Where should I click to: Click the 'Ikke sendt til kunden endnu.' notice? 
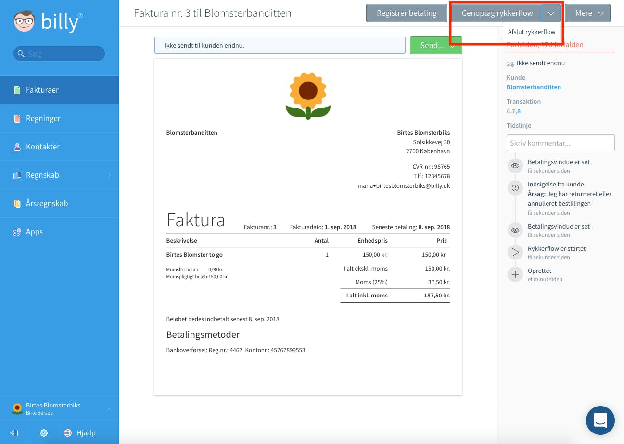[x=280, y=45]
